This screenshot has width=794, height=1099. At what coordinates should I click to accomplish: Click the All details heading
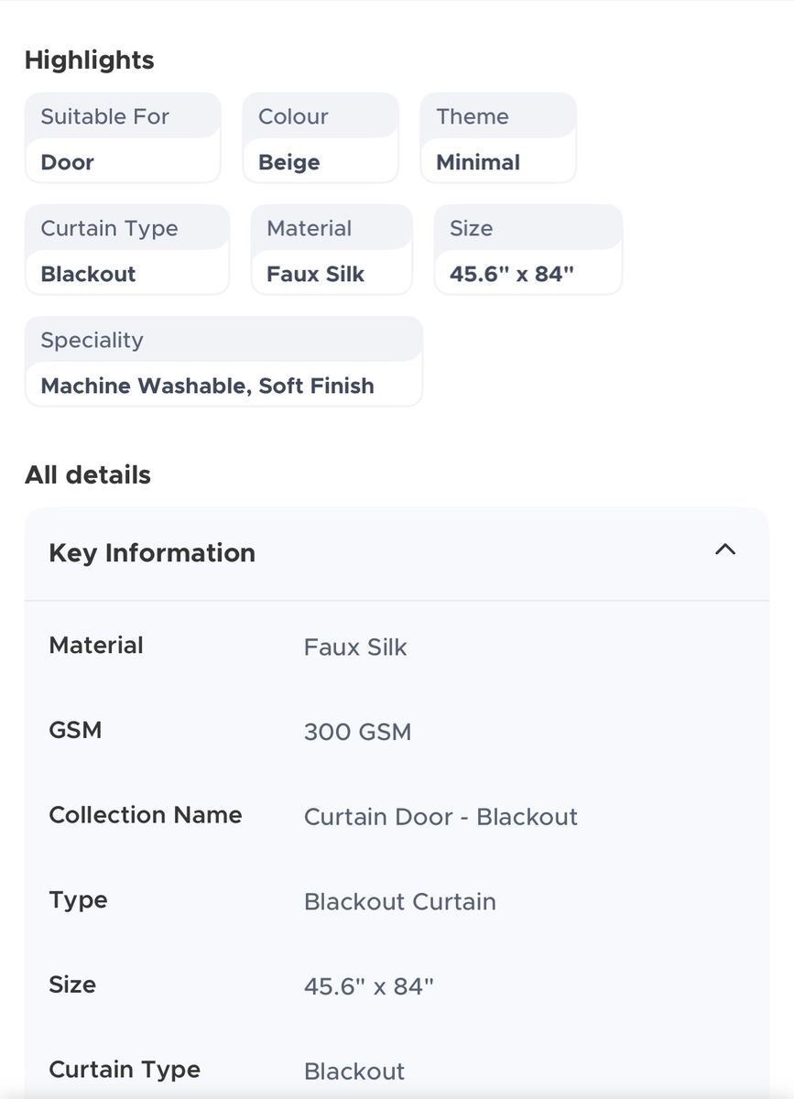[x=88, y=475]
